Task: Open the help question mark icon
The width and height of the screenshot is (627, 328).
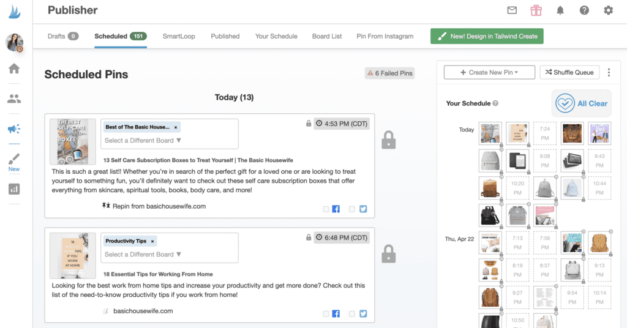Action: [584, 10]
